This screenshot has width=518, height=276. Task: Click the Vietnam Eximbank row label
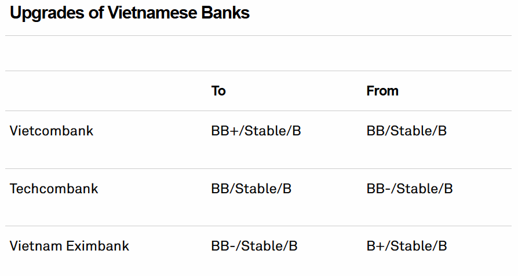[x=70, y=246]
